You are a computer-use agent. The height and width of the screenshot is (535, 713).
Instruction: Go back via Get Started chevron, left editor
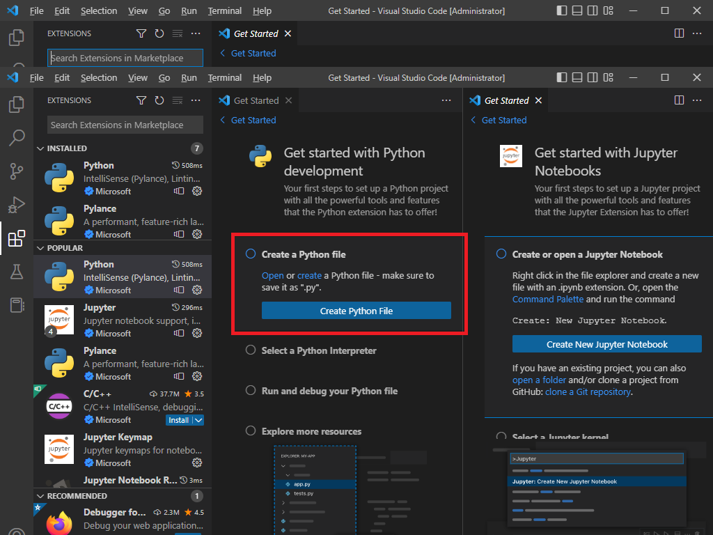222,120
